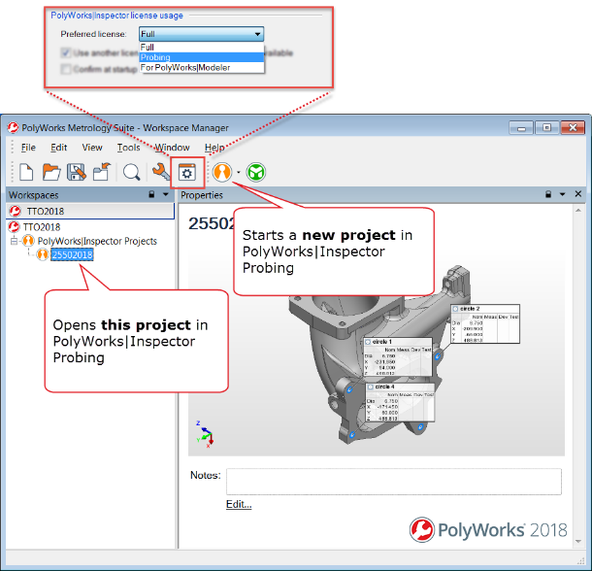592x571 pixels.
Task: Minimize the Workspace Manager window
Action: [521, 128]
